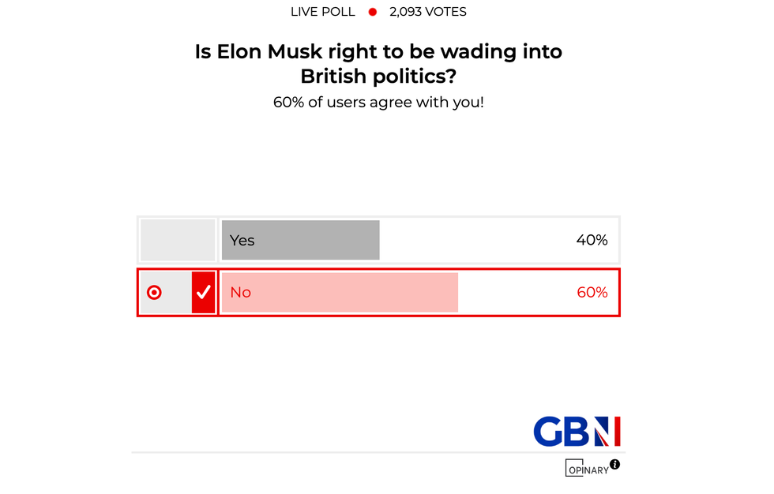Choose the Yes answer label

click(x=242, y=240)
